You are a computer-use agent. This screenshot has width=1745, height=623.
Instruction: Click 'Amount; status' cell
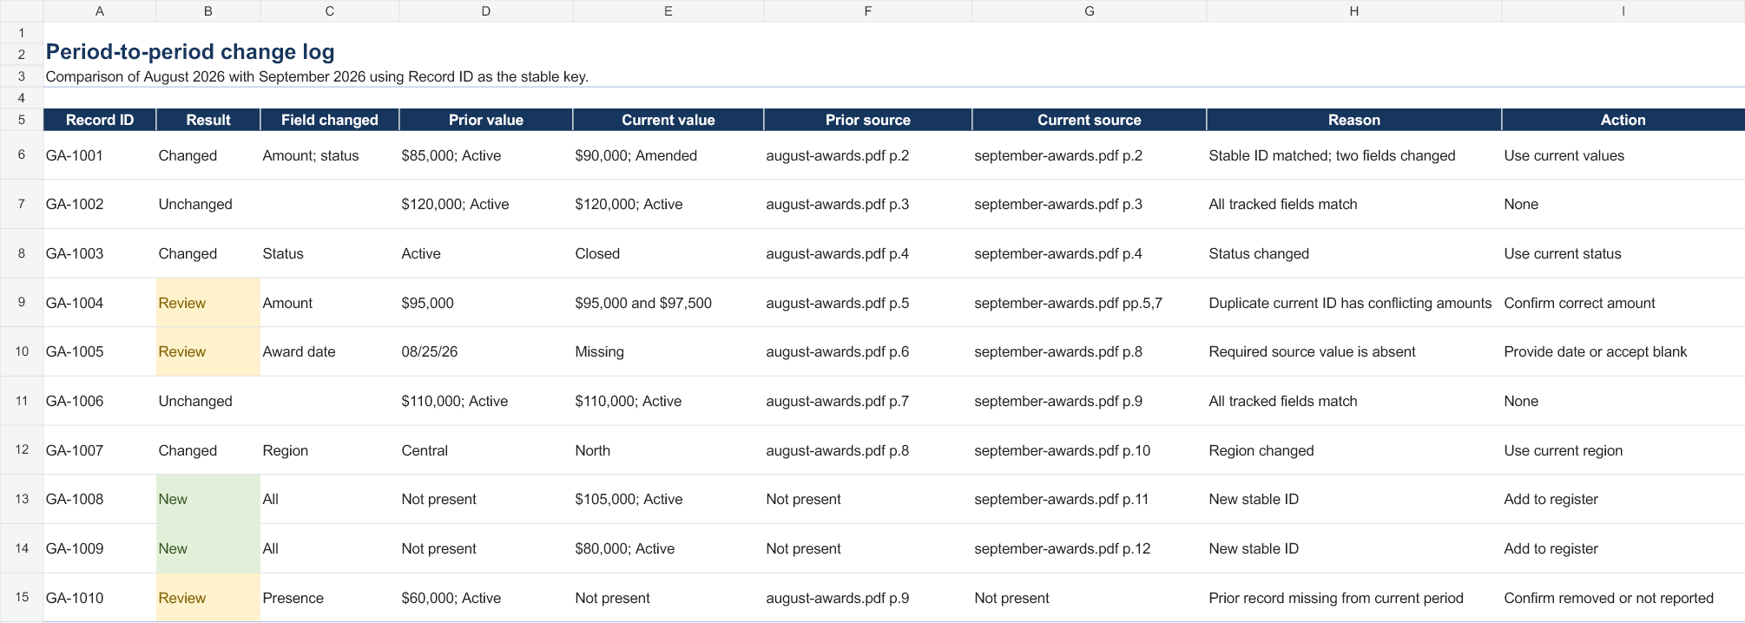click(x=330, y=155)
